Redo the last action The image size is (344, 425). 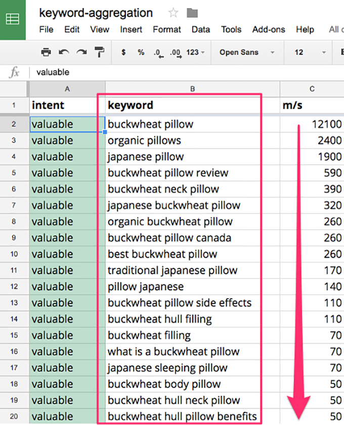[81, 52]
